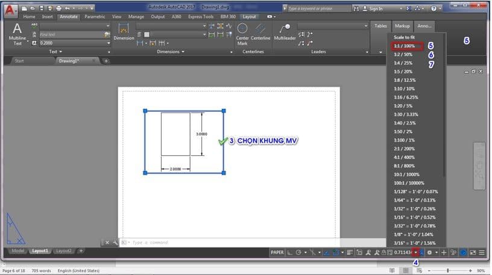Select the Dimension tool
This screenshot has height=275, width=492.
pos(124,32)
